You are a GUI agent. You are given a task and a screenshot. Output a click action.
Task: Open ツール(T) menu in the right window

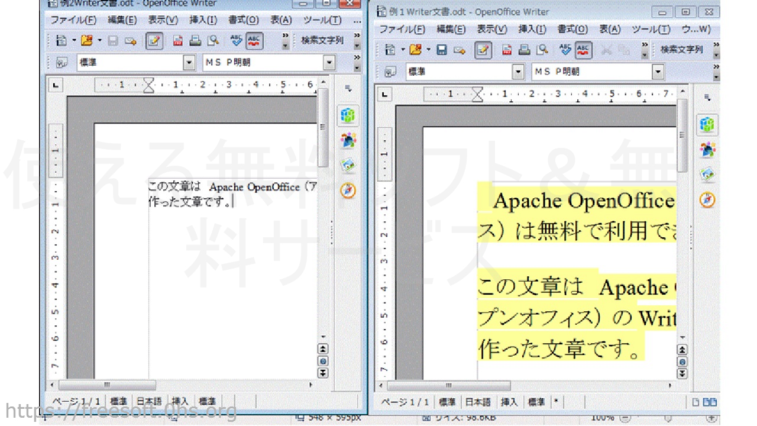pyautogui.click(x=651, y=30)
